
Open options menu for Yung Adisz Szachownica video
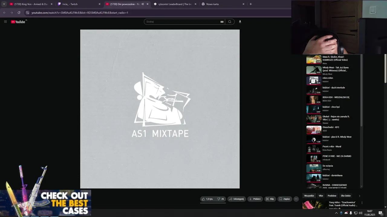(x=362, y=203)
